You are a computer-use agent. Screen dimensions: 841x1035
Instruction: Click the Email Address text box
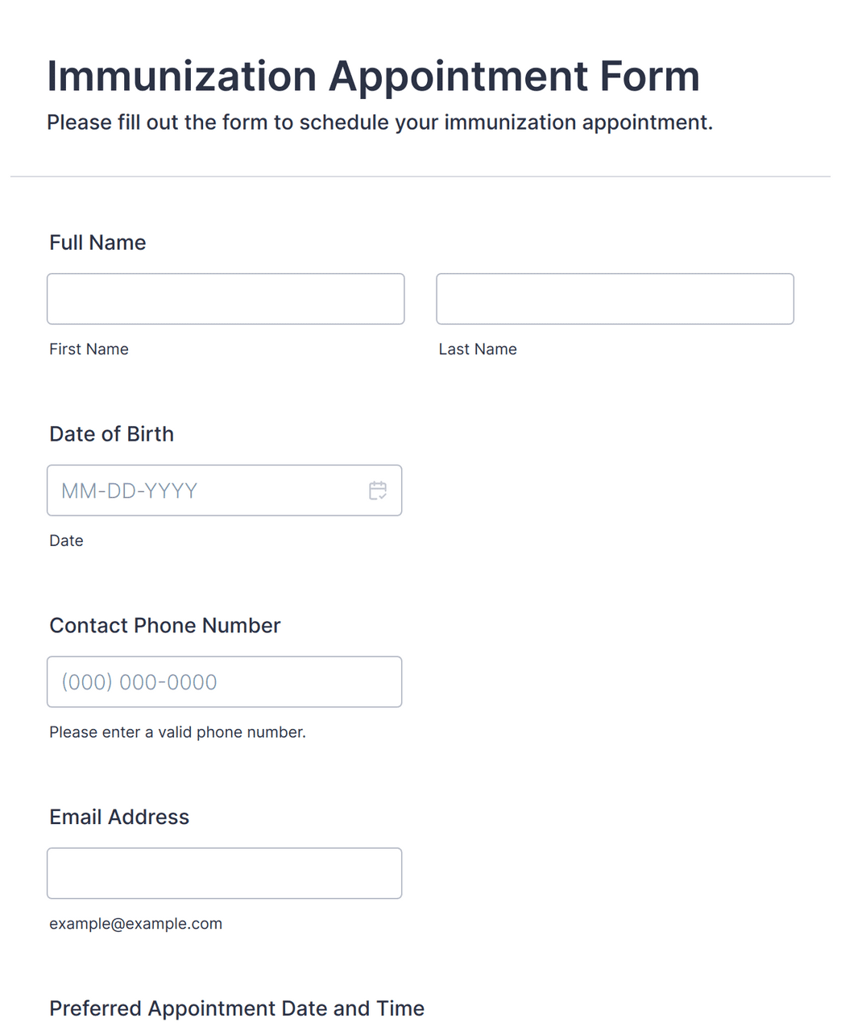pyautogui.click(x=224, y=873)
